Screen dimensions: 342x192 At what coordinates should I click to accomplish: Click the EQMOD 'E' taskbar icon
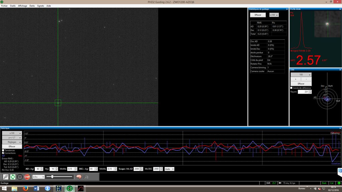(58, 189)
